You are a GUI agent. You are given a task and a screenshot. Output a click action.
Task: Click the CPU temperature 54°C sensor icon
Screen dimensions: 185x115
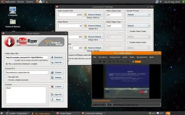(x=150, y=113)
